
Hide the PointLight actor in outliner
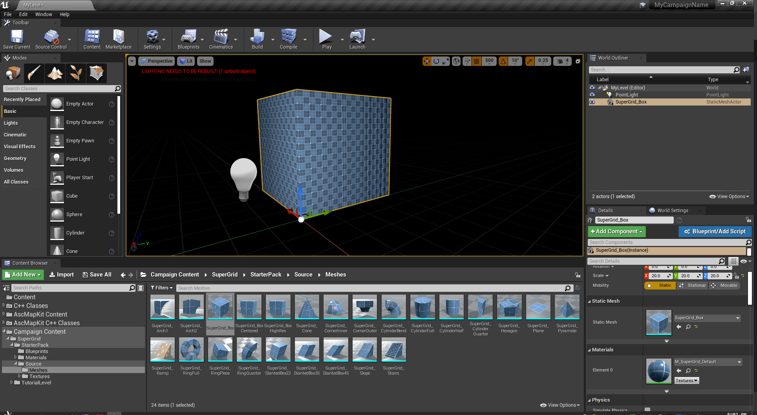[592, 95]
